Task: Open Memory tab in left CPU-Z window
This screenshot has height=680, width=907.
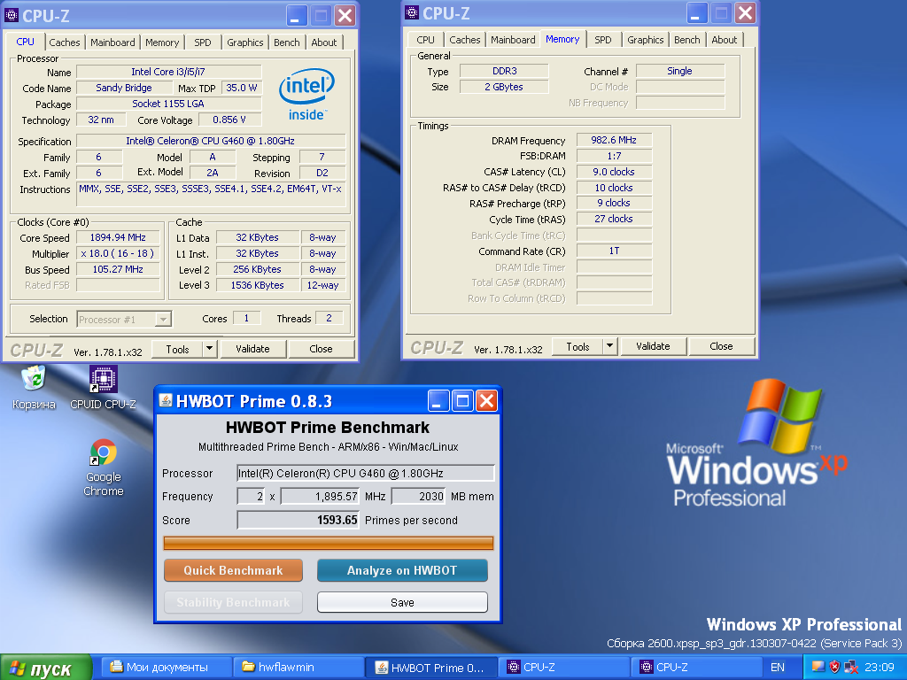Action: pos(162,42)
